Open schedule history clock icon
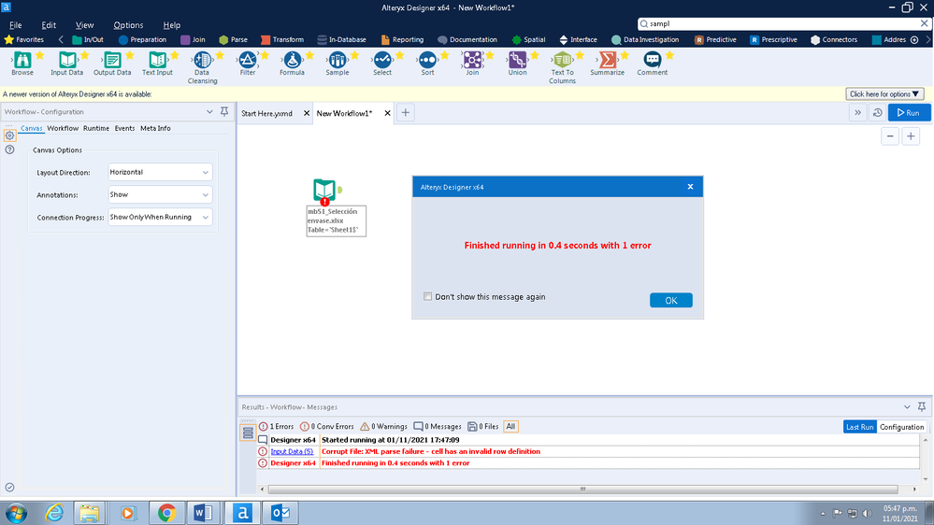 click(x=877, y=112)
